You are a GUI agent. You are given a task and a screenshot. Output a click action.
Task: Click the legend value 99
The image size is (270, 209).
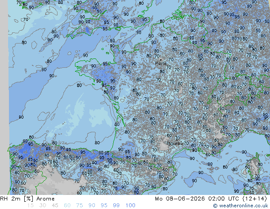click(116, 206)
